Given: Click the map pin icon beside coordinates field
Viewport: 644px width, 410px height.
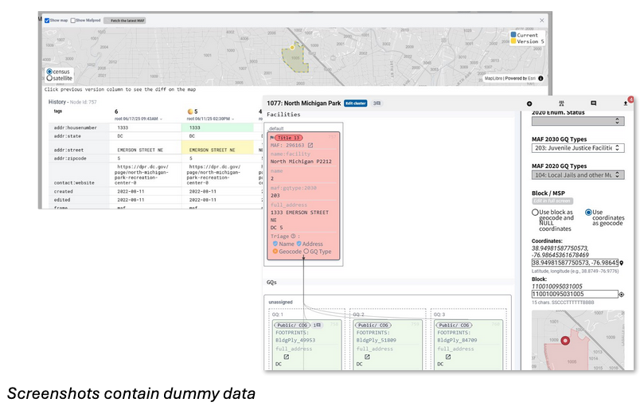Looking at the screenshot, I should 622,263.
